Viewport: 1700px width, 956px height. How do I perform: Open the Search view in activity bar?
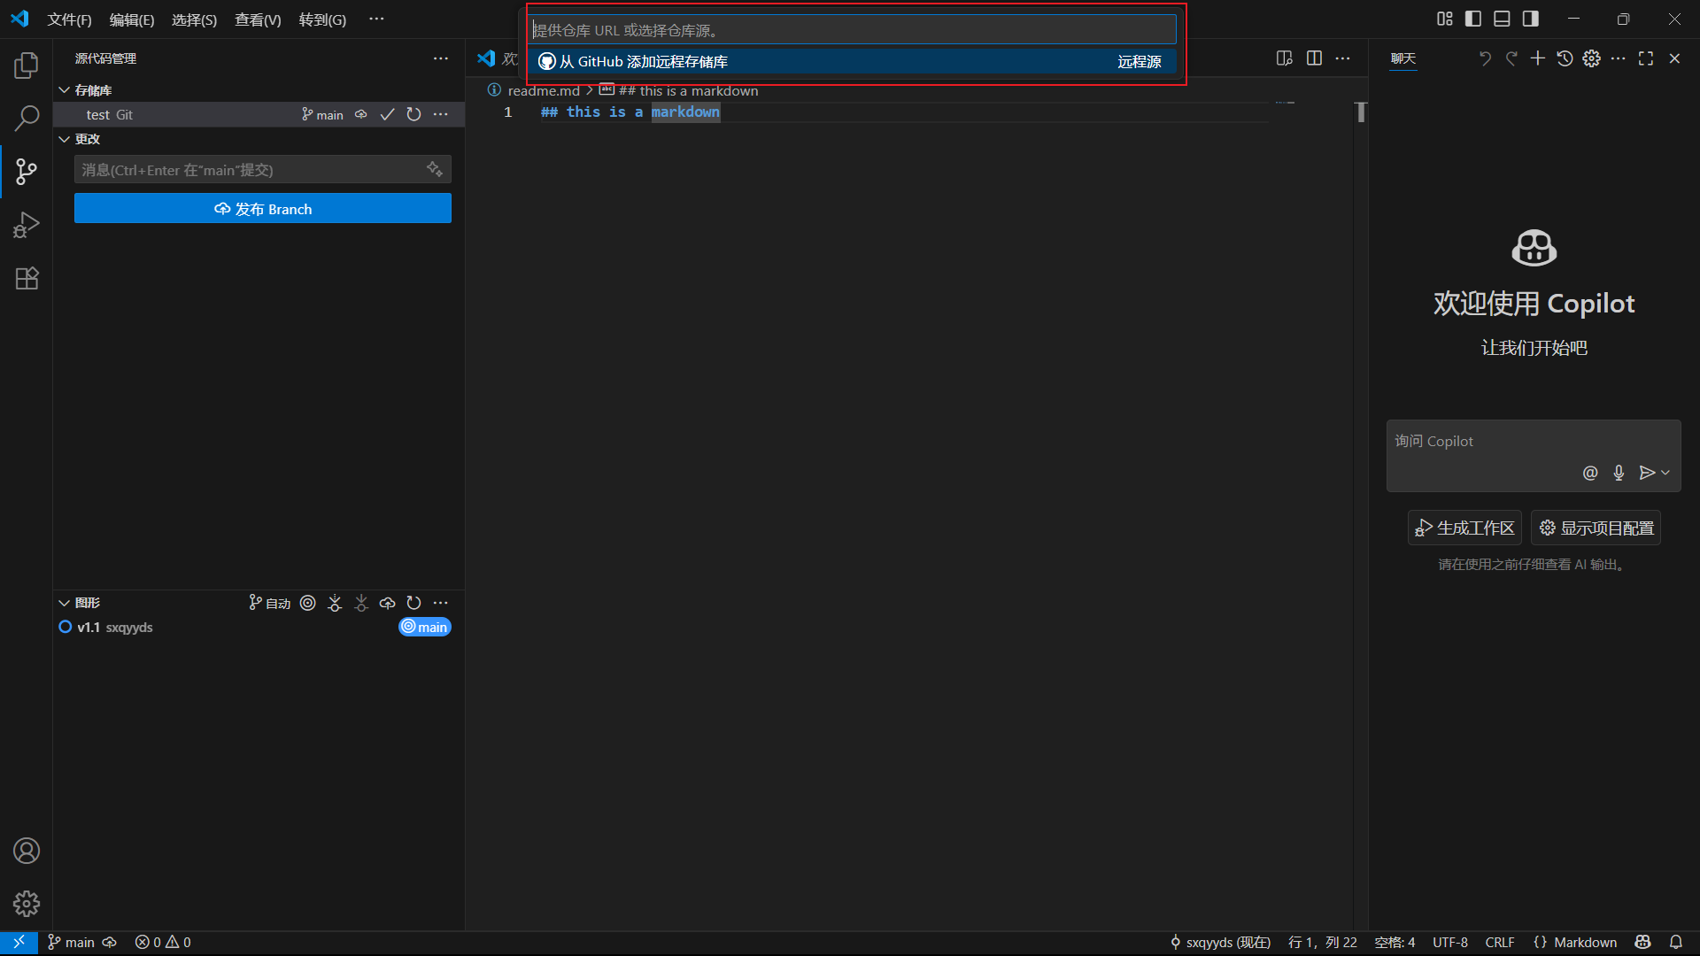27,118
